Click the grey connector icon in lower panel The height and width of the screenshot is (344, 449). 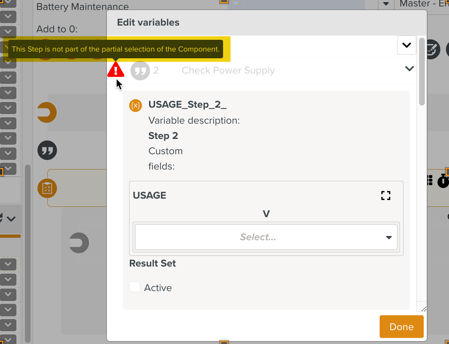point(79,243)
